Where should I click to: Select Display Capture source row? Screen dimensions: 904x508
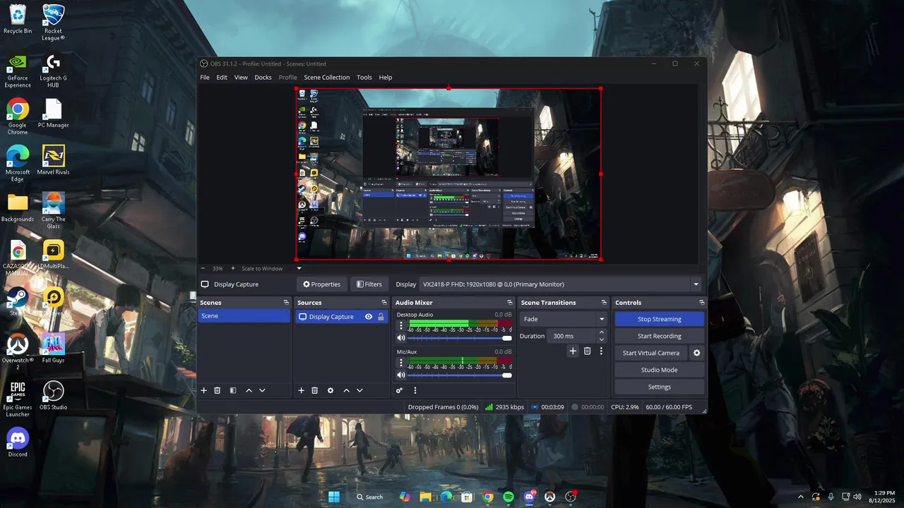(342, 317)
